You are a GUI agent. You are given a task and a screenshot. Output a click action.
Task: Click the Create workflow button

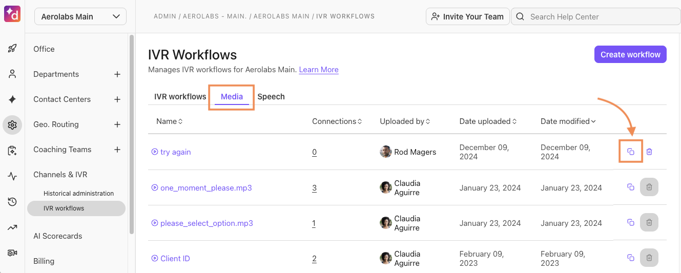tap(630, 54)
